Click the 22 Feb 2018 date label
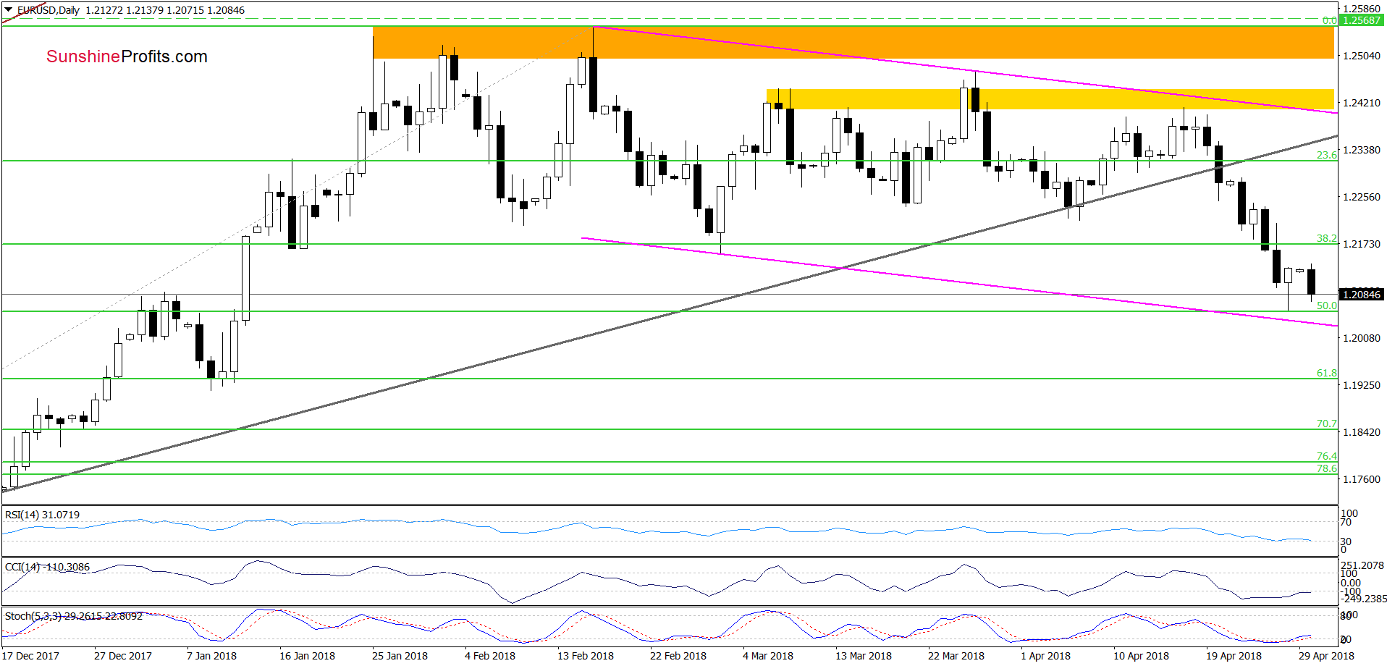The image size is (1387, 666). (678, 656)
